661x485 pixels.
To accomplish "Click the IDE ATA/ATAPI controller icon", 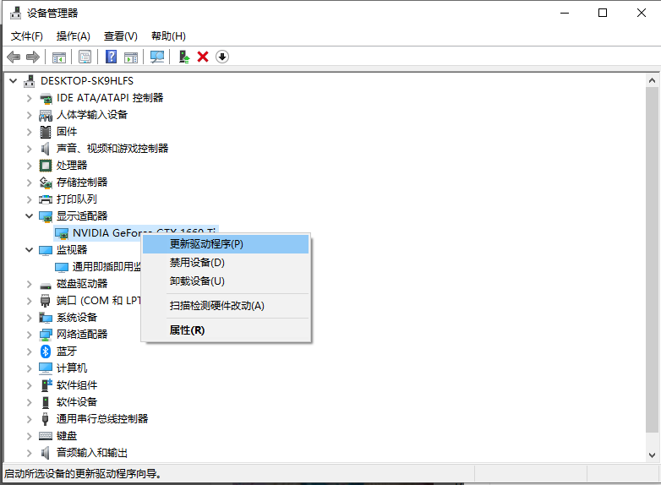I will pyautogui.click(x=46, y=99).
